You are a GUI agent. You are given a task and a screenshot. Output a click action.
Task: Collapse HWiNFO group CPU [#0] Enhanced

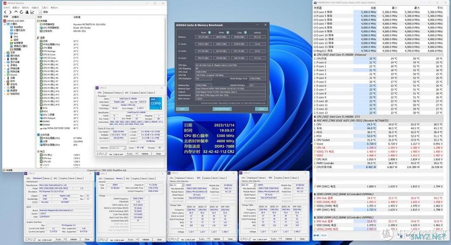(315, 55)
